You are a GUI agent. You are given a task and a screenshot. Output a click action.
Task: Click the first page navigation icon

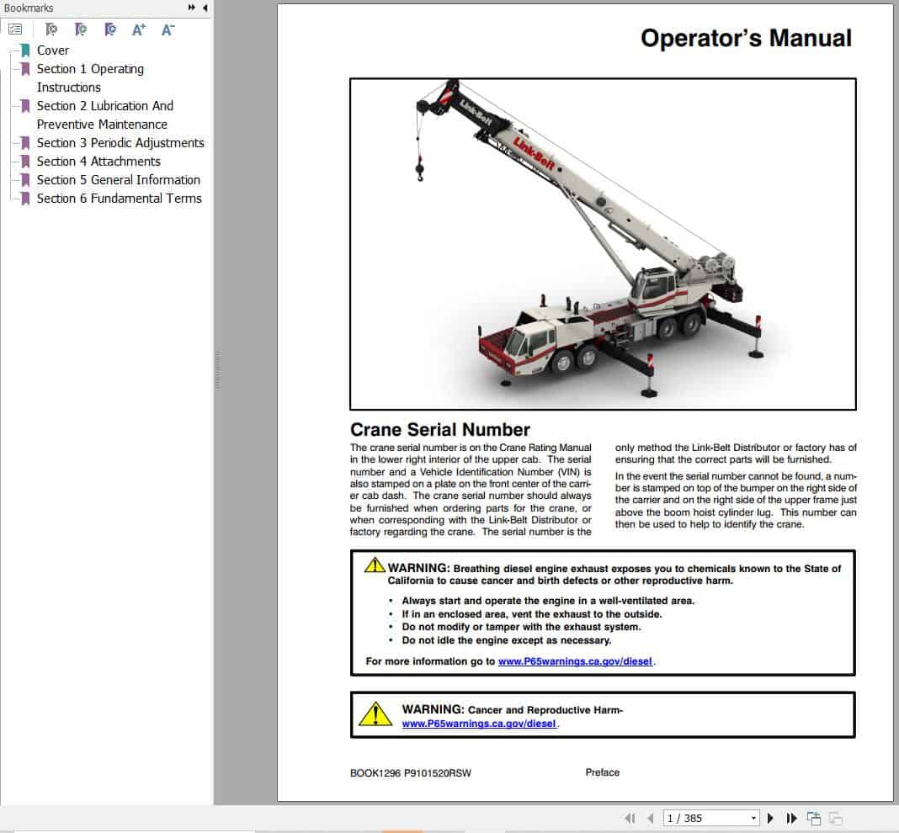click(630, 818)
